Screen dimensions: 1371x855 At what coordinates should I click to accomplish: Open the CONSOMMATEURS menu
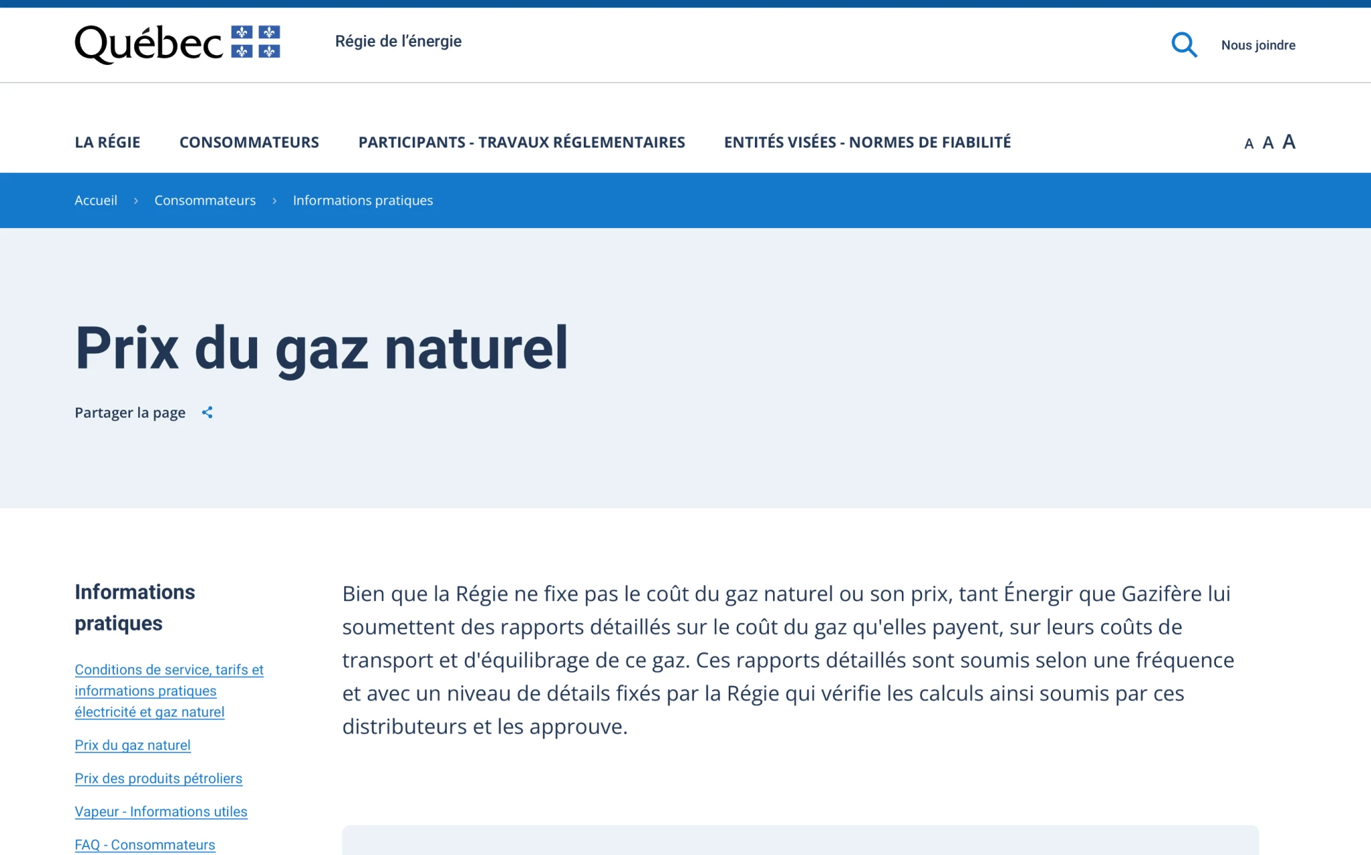click(249, 142)
